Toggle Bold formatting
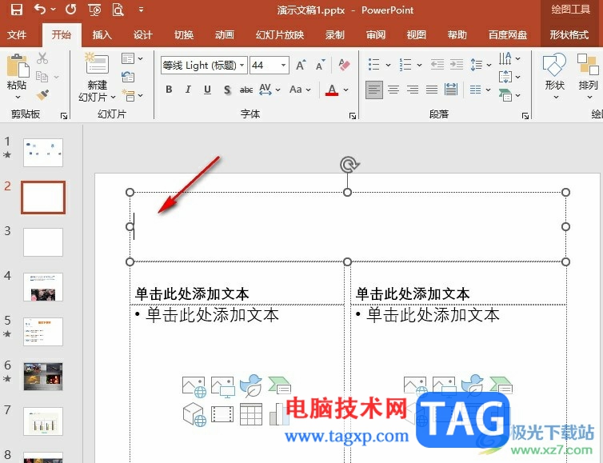603x463 pixels. 169,90
